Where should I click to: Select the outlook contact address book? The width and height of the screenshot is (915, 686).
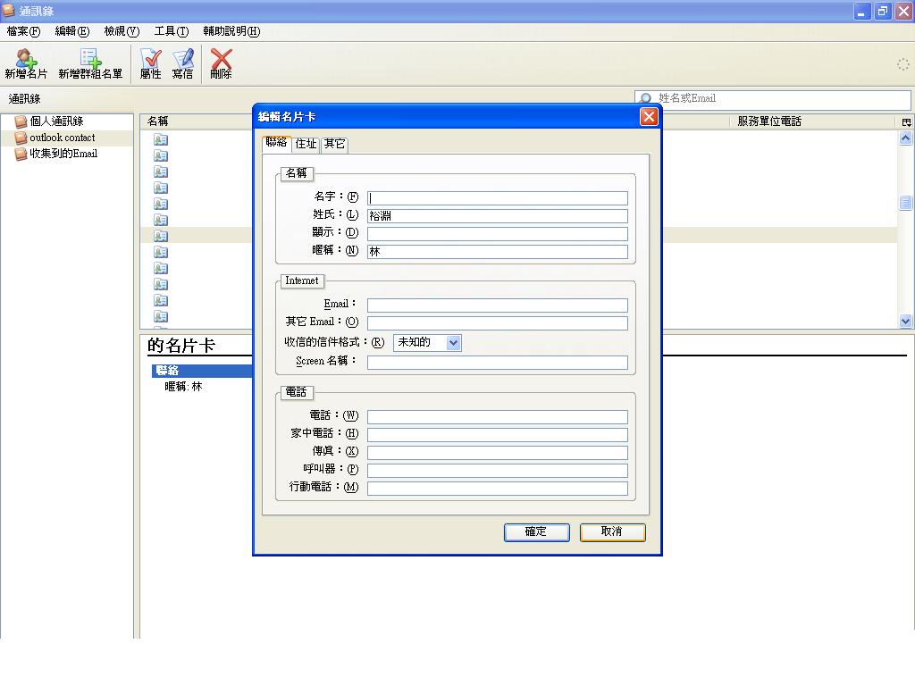[62, 138]
